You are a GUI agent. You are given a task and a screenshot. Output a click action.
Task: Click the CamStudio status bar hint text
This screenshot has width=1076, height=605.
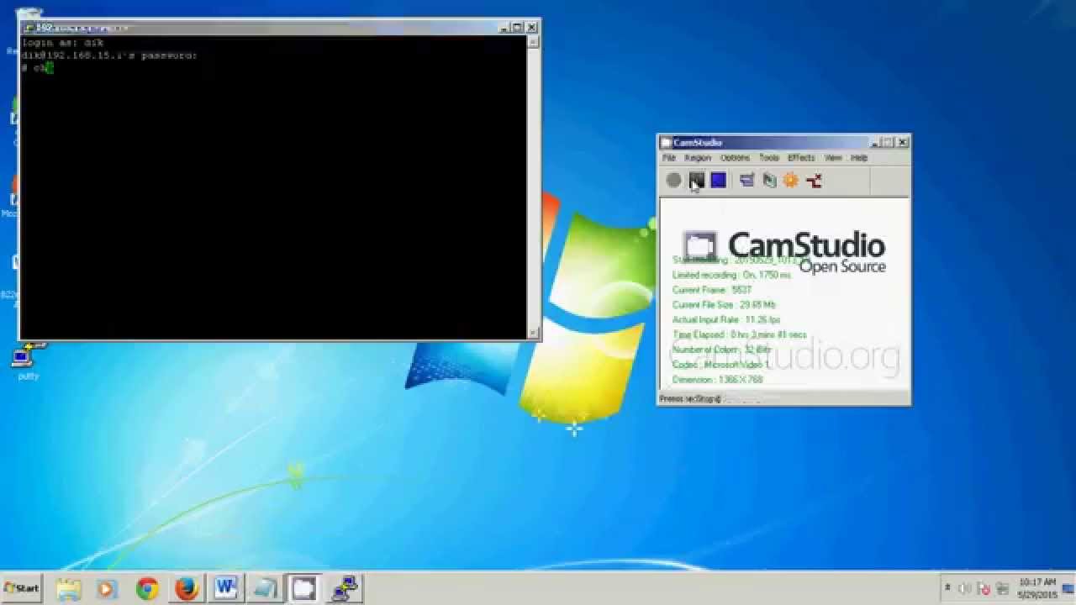[x=691, y=399]
